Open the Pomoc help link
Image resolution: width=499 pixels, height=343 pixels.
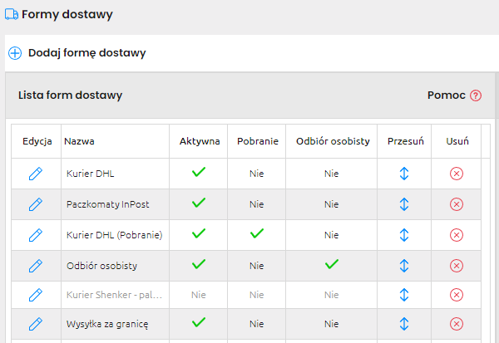coord(475,96)
